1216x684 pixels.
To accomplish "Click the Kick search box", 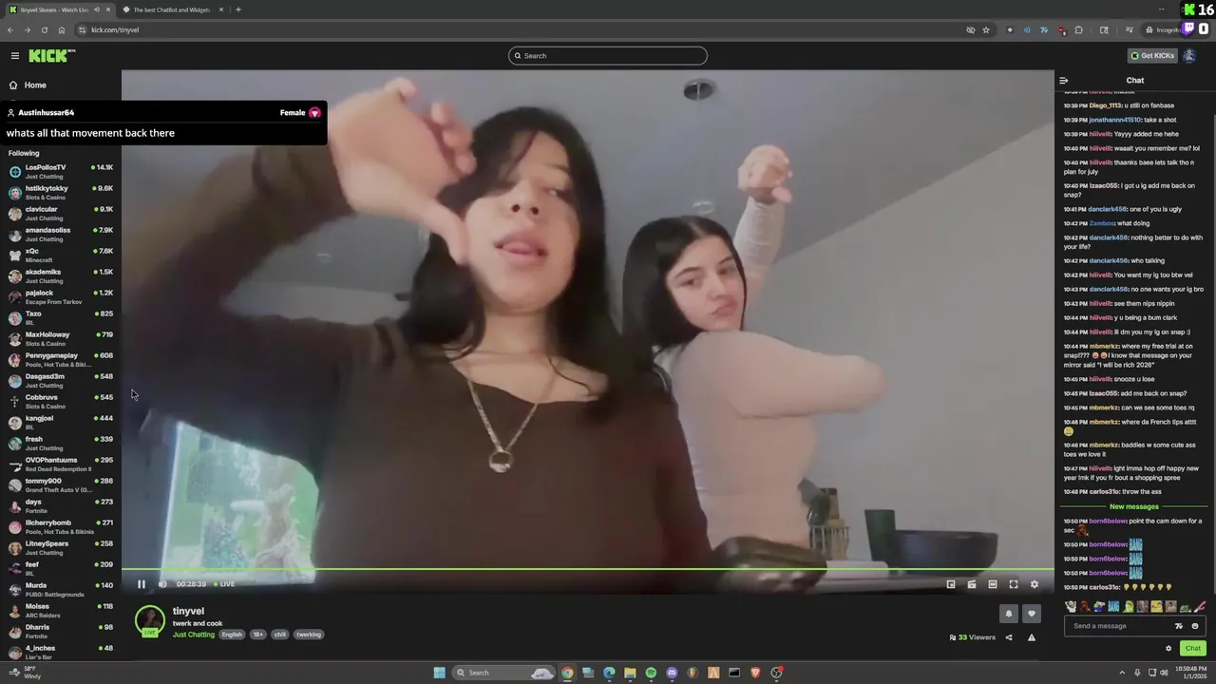I will [608, 56].
